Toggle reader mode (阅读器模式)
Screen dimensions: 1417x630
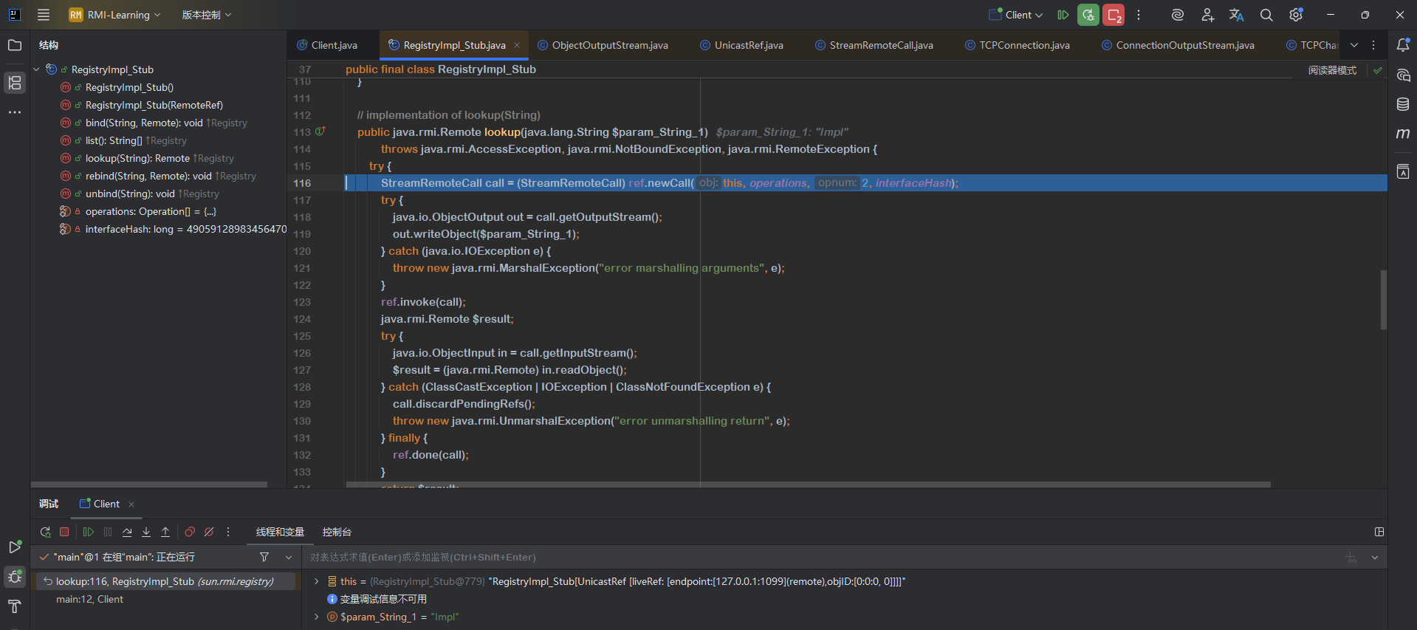click(x=1331, y=70)
